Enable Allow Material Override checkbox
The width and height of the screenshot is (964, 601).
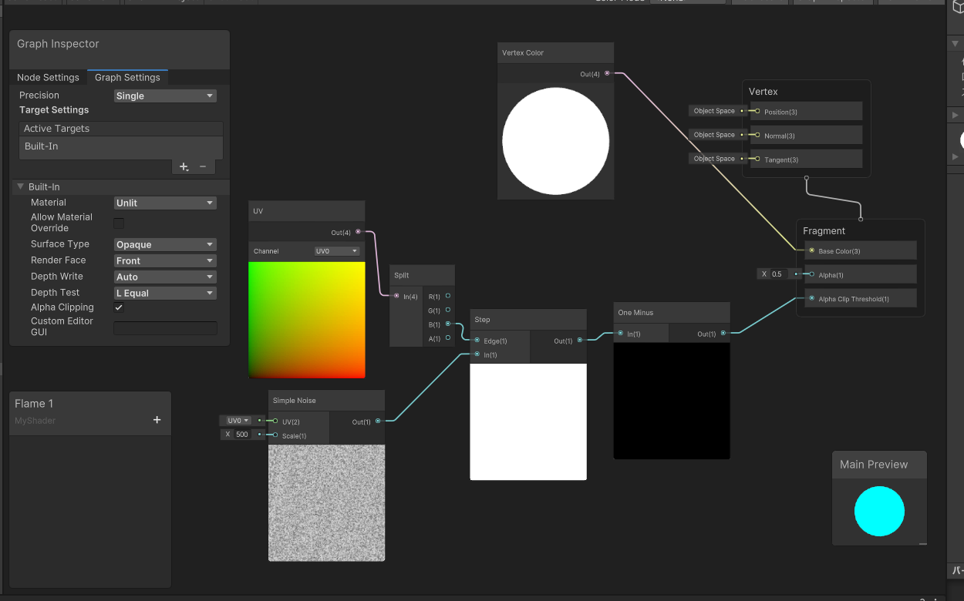[119, 223]
